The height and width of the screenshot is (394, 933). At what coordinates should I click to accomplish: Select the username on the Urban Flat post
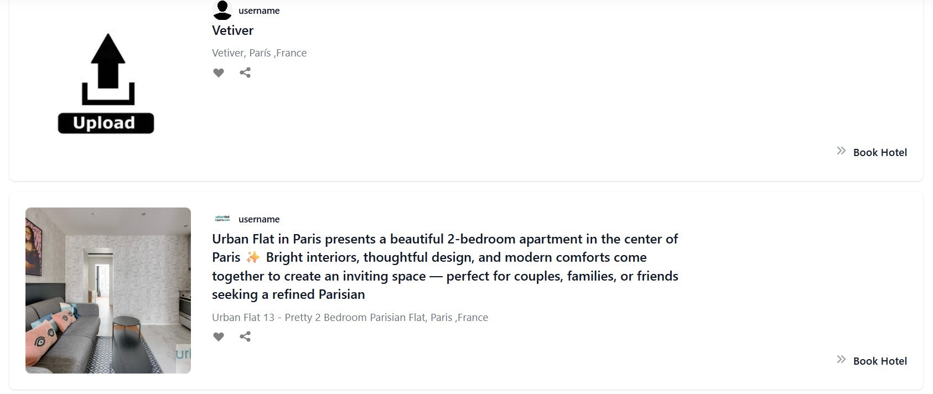click(x=258, y=219)
